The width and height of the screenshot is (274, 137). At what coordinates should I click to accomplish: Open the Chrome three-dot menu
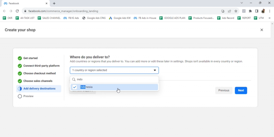tap(269, 11)
